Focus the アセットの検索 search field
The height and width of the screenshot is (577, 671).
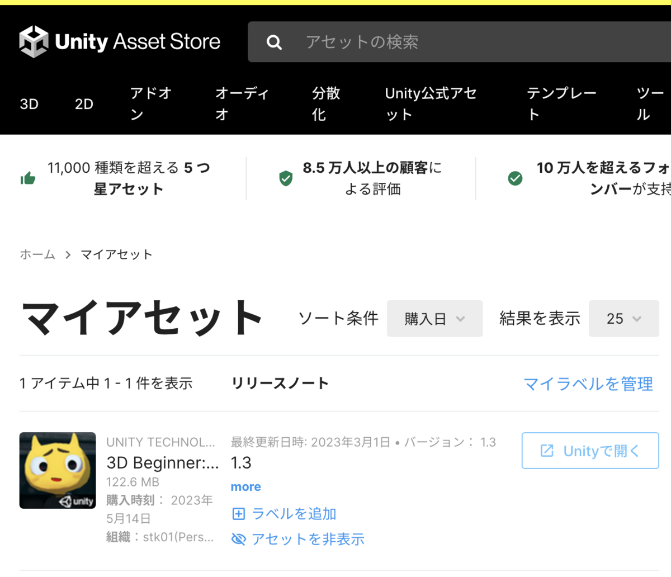(x=459, y=42)
